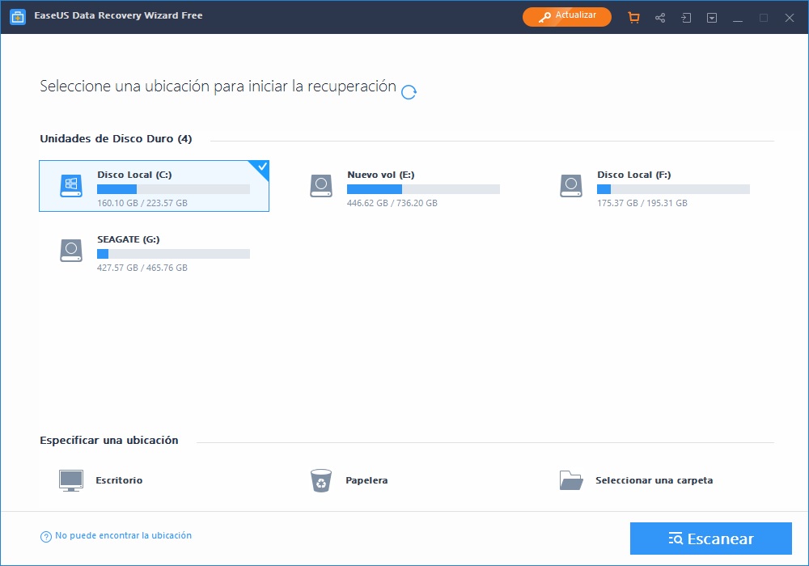This screenshot has height=566, width=809.
Task: Open the title bar dropdown menu
Action: tap(712, 17)
